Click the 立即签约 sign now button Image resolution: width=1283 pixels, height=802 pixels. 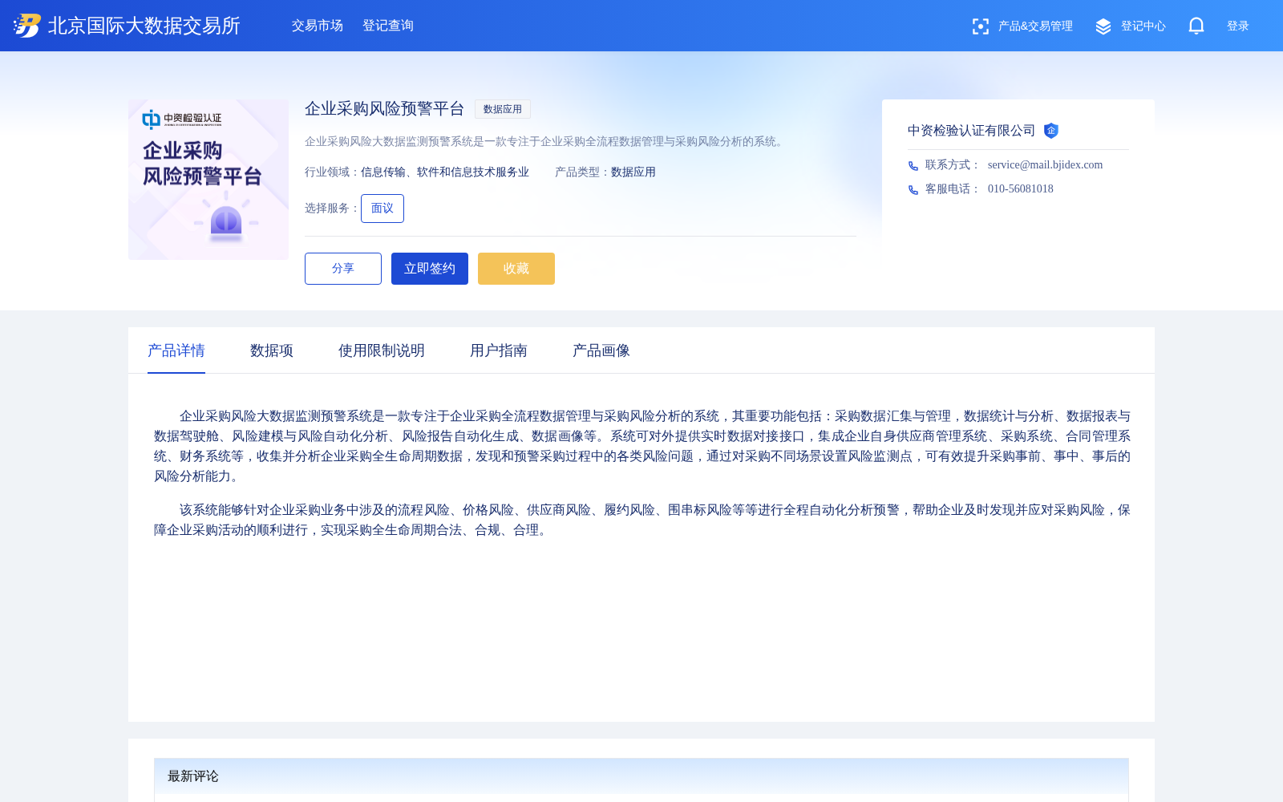click(x=430, y=269)
